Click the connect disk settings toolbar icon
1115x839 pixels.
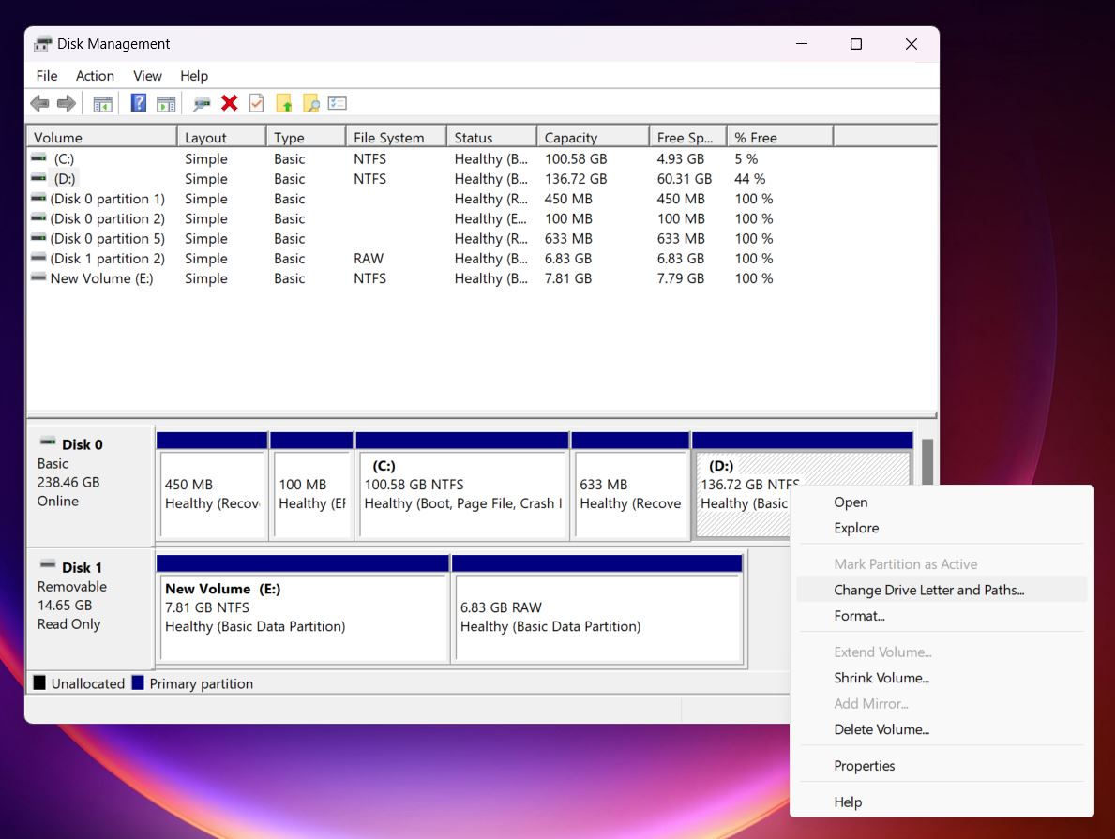tap(202, 104)
